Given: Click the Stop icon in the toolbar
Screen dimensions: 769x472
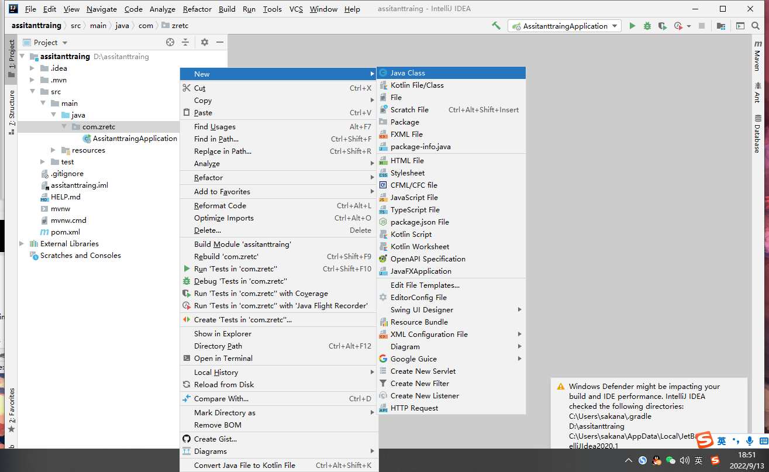Looking at the screenshot, I should [x=702, y=26].
